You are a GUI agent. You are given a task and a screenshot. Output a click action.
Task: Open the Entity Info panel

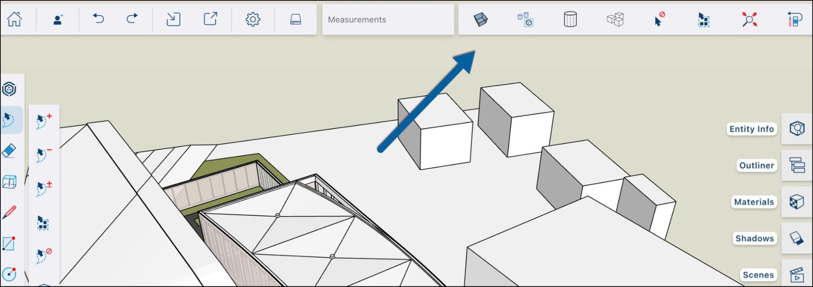[796, 129]
